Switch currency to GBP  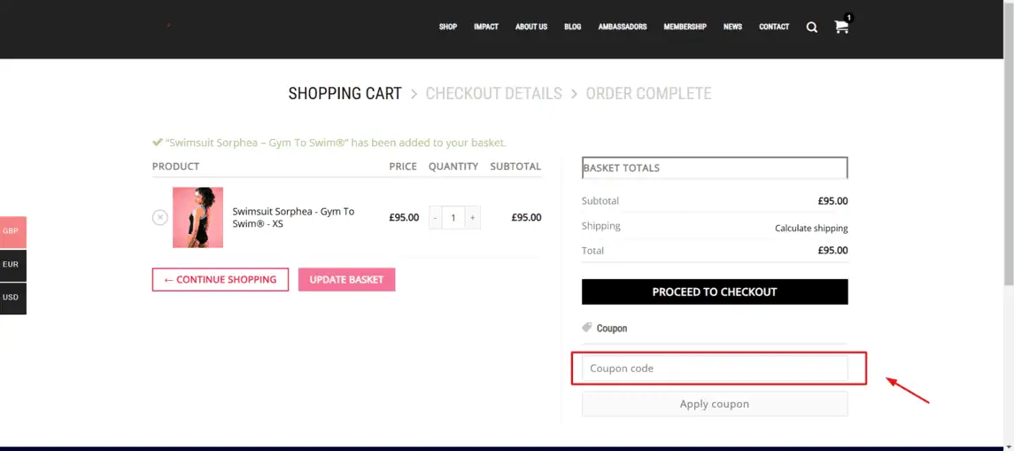13,231
